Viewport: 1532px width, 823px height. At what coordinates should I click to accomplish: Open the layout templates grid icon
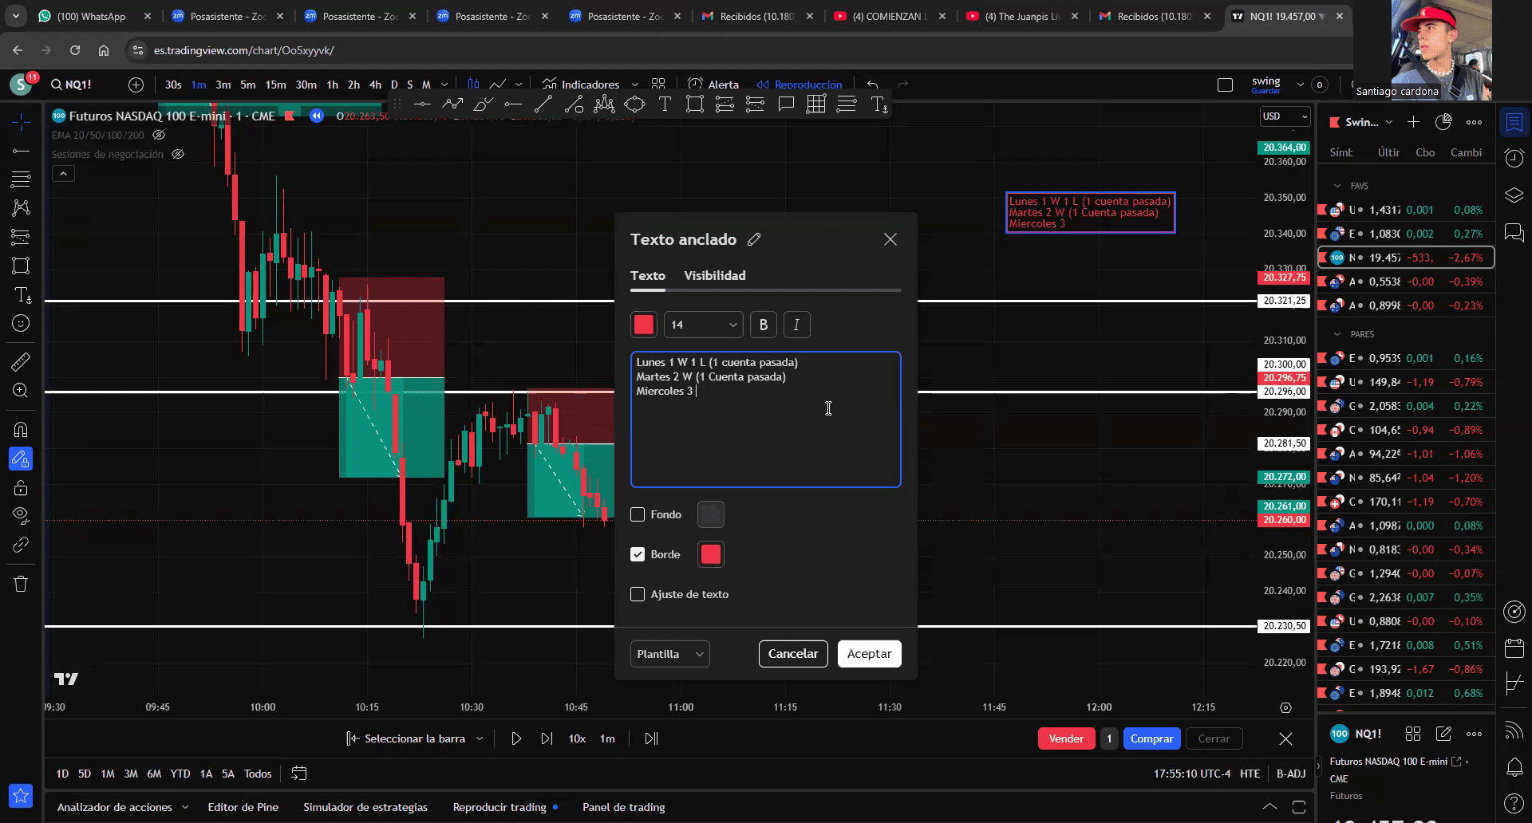[x=658, y=84]
